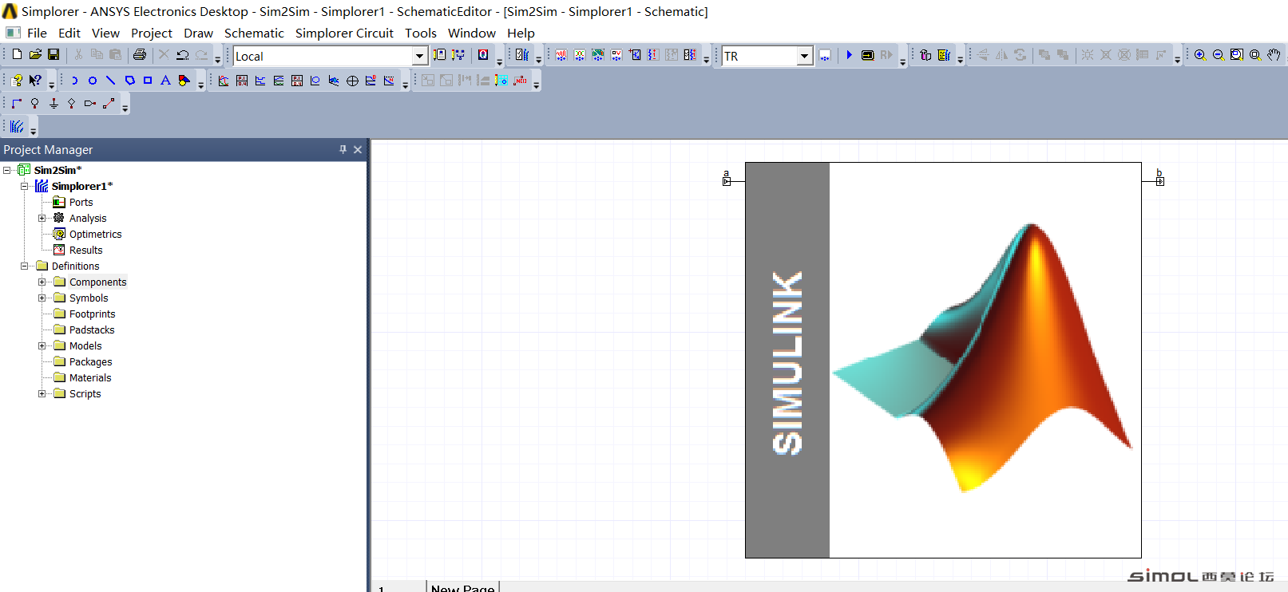Click the SIMULINK component block
Screen dimensions: 1288x592
point(943,360)
